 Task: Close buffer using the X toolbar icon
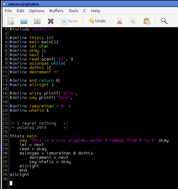tap(51, 21)
